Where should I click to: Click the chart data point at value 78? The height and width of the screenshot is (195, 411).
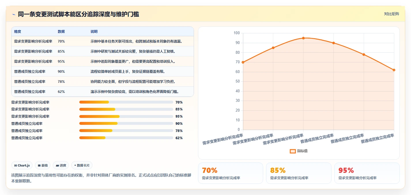(x=364, y=54)
